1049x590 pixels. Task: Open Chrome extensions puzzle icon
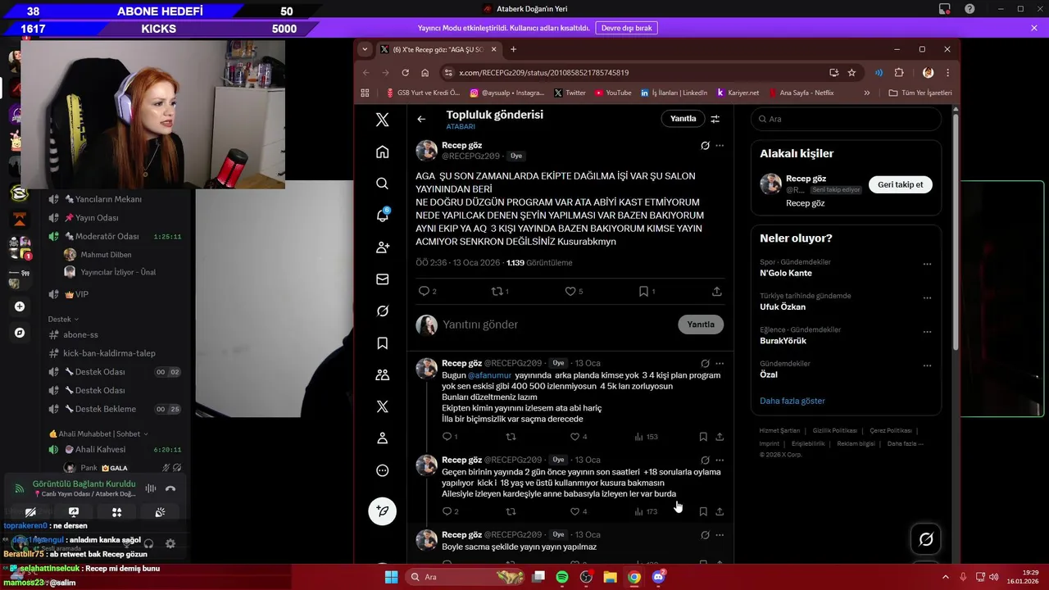899,72
